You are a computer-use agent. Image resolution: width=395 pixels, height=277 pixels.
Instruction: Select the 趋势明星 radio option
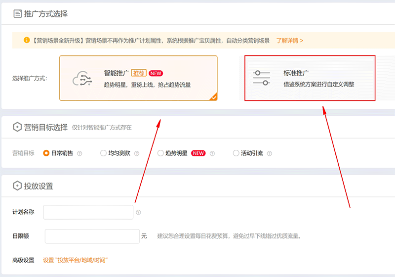(160, 153)
